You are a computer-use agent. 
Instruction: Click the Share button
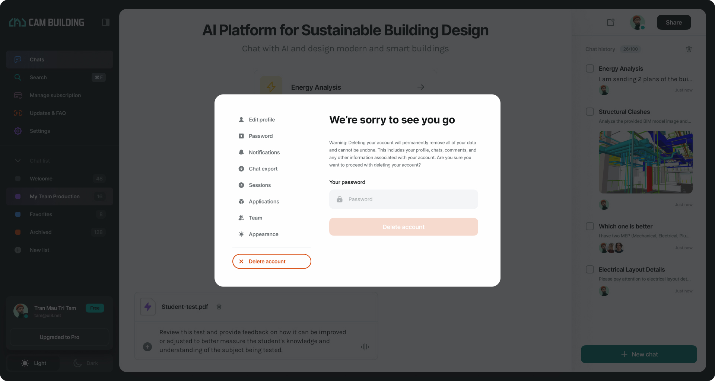point(674,22)
